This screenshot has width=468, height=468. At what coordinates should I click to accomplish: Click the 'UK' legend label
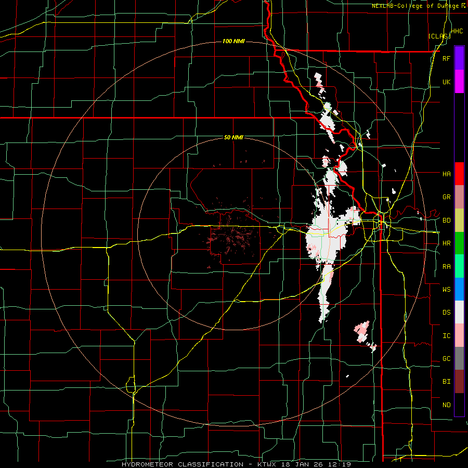446,82
